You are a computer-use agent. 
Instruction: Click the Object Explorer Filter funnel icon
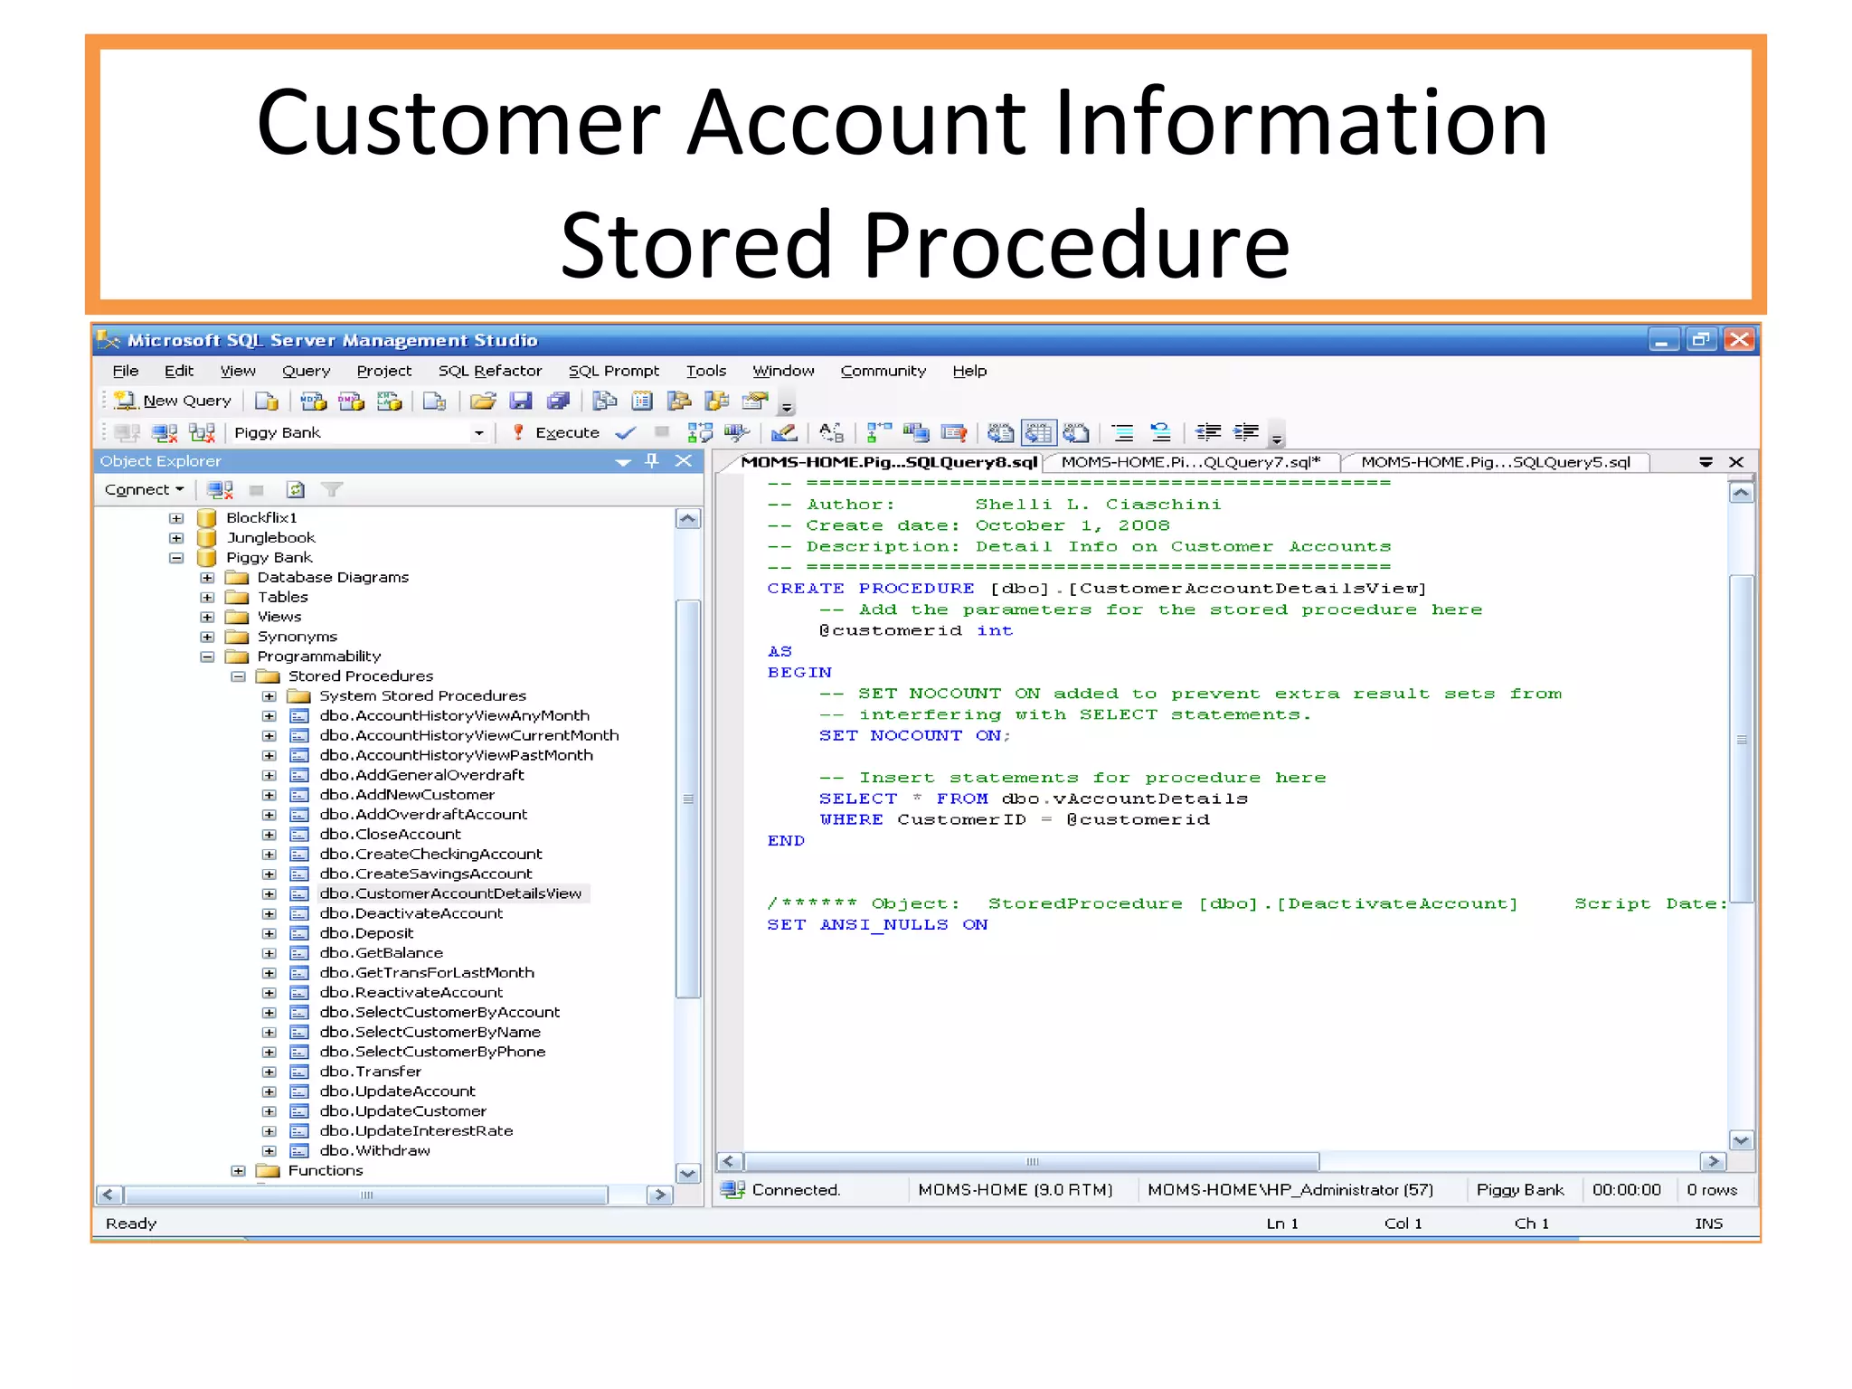(x=332, y=490)
